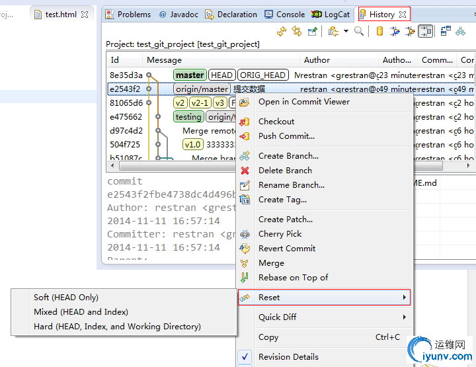
Task: Click the origin/master label
Action: coord(202,89)
